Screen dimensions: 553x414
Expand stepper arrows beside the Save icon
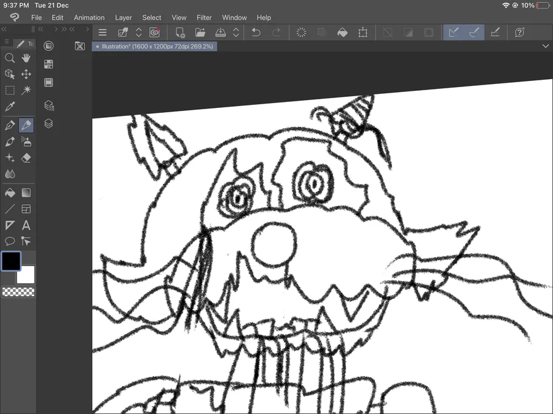(x=236, y=33)
